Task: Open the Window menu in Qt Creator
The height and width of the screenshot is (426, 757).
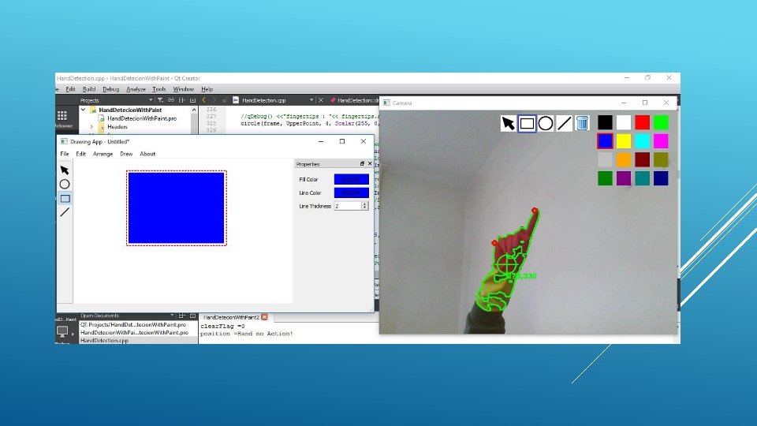Action: pos(184,89)
